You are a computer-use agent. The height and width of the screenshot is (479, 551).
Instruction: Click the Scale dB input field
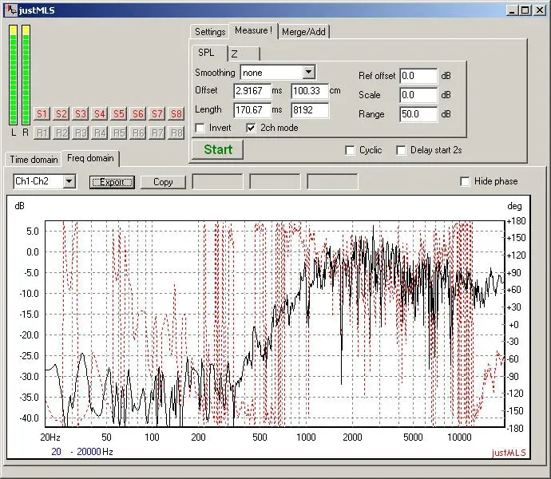418,95
